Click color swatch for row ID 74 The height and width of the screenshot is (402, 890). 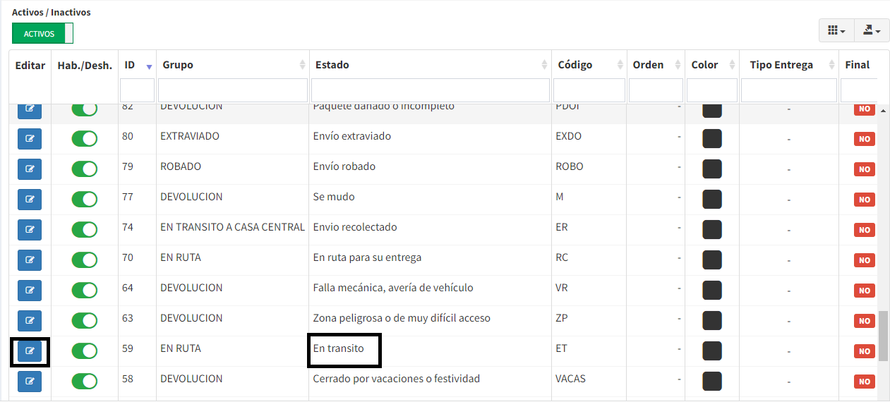711,229
